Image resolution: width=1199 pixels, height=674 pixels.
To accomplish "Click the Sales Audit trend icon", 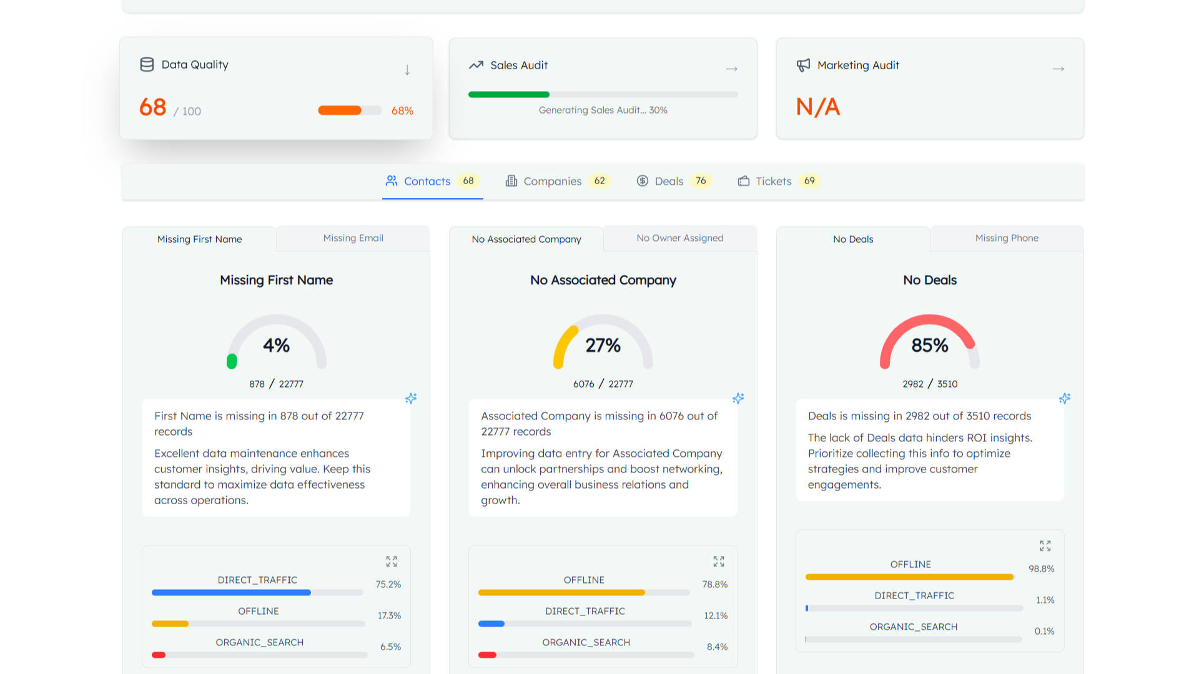I will pyautogui.click(x=476, y=65).
